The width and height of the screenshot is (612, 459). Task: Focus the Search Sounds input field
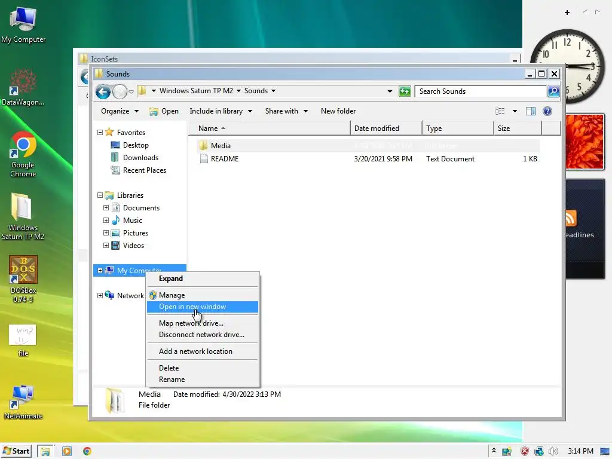[481, 91]
